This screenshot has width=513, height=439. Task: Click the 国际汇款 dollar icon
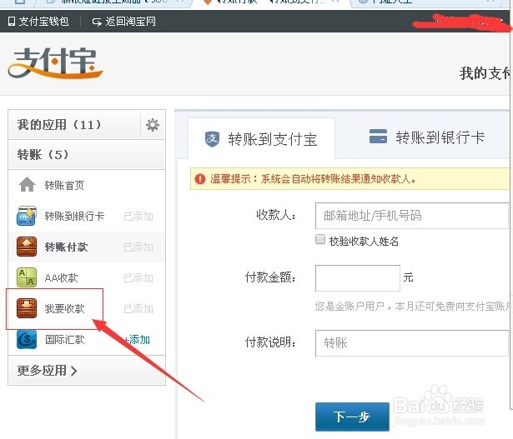(27, 339)
